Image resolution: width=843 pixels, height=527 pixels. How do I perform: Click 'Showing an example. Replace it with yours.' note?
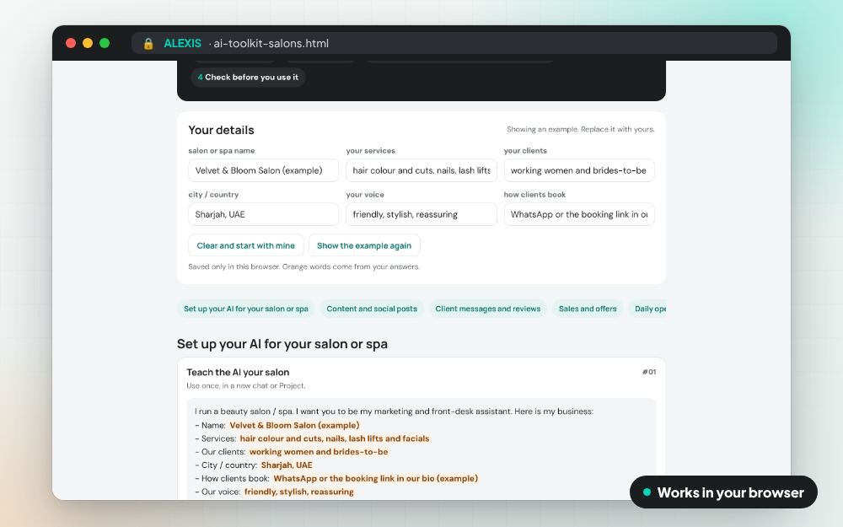581,129
